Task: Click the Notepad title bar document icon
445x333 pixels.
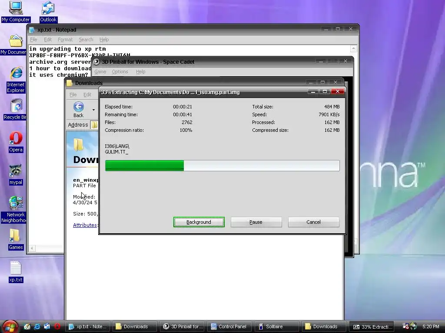Action: coord(32,30)
